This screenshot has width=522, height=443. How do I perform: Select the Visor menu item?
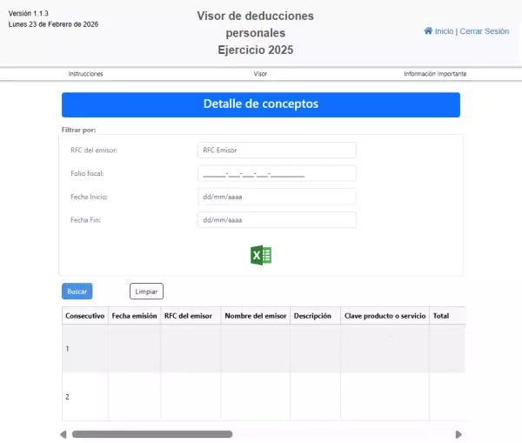point(260,74)
